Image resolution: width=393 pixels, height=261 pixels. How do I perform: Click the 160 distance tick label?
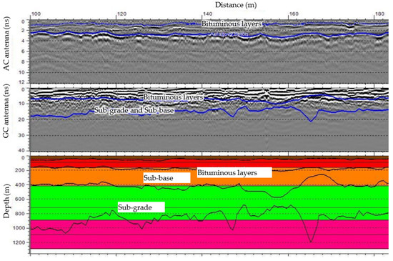tap(294, 14)
